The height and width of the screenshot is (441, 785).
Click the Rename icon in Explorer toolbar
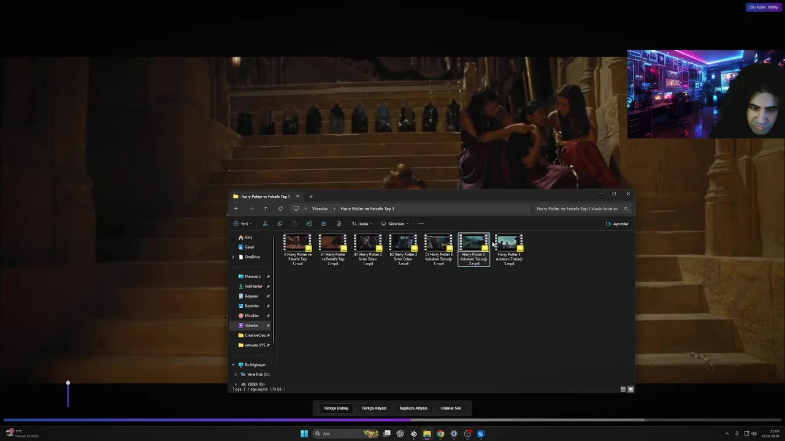[x=309, y=224]
